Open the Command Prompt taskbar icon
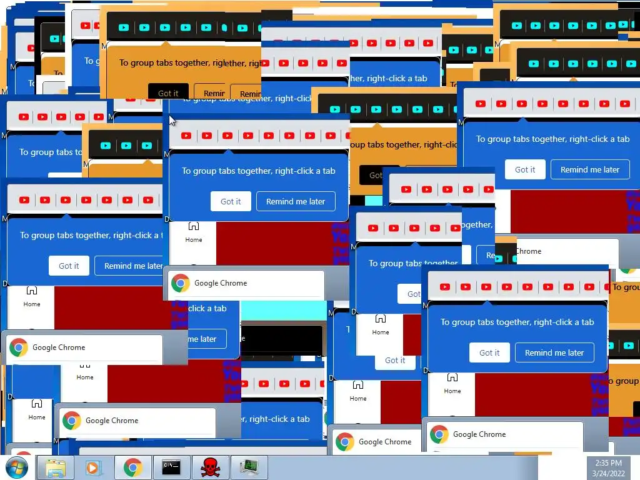The image size is (640, 480). 171,467
